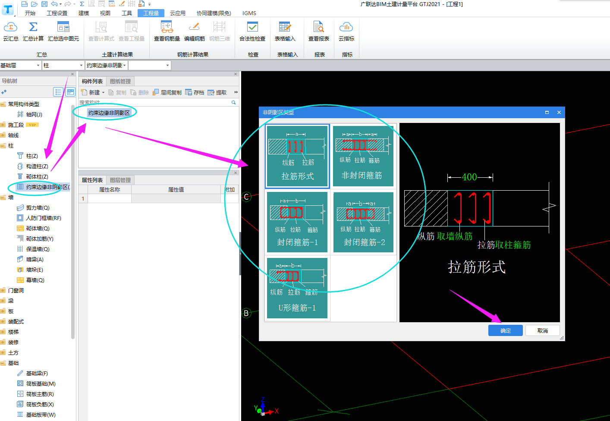The height and width of the screenshot is (421, 610).
Task: Click 查看工程量 icon in ribbon
Action: click(x=131, y=28)
